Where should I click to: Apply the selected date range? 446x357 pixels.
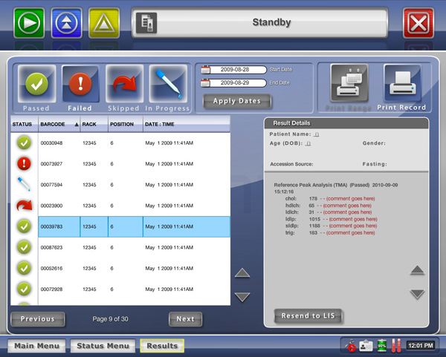tap(237, 101)
